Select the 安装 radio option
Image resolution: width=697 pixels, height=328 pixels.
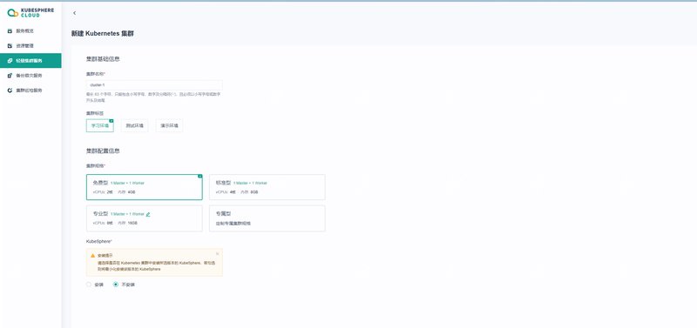point(89,284)
